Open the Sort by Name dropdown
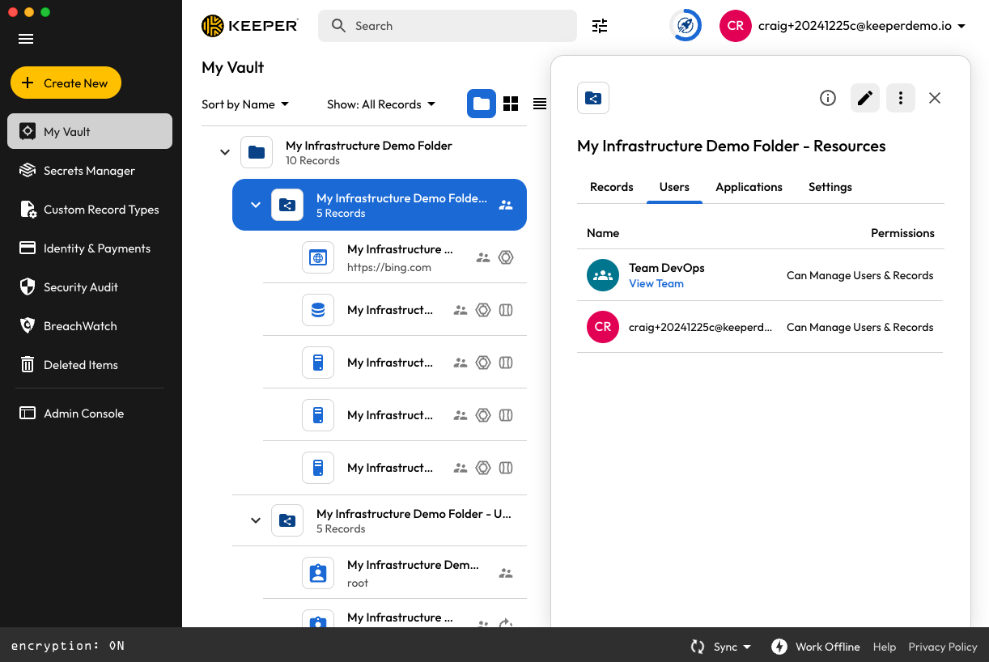The width and height of the screenshot is (989, 662). 245,104
